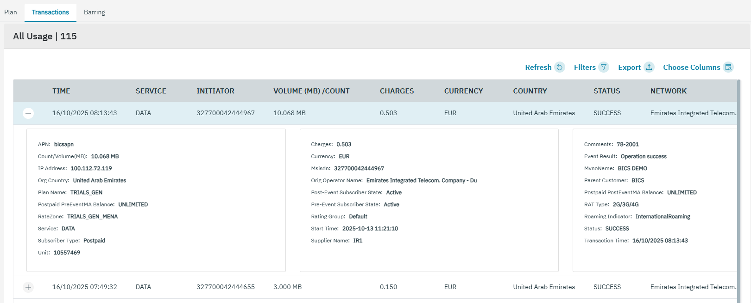Switch to the Plan tab
The width and height of the screenshot is (751, 303).
pos(11,12)
